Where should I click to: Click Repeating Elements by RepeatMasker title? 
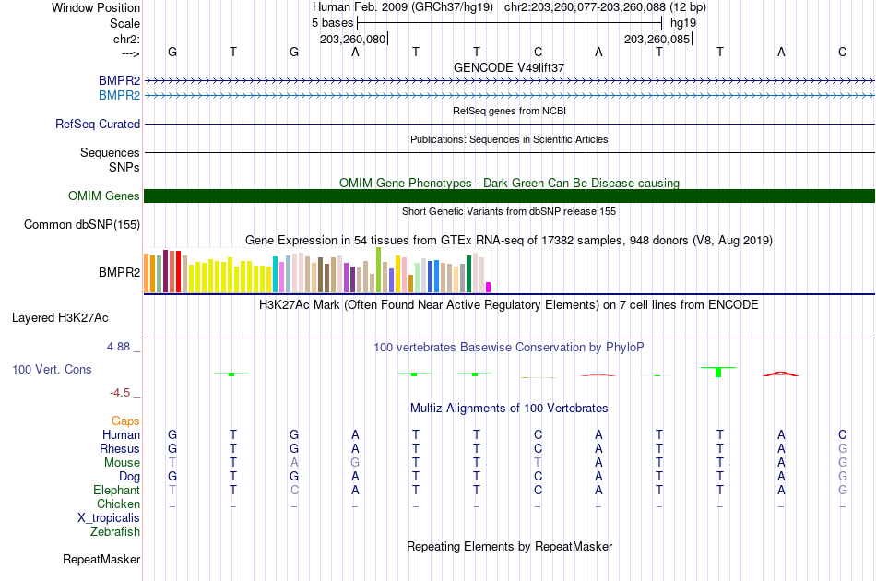click(x=509, y=546)
